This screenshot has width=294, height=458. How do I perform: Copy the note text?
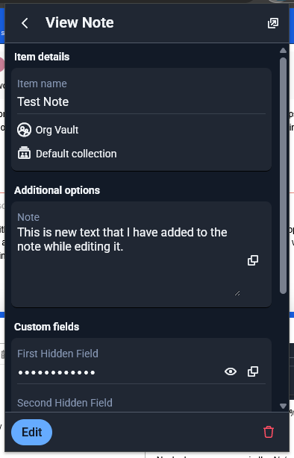point(253,260)
